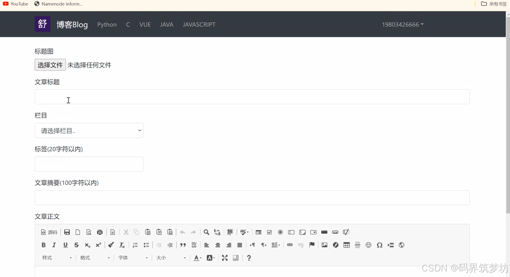Open the Set Language dropdown
The height and width of the screenshot is (277, 510).
coord(276,245)
